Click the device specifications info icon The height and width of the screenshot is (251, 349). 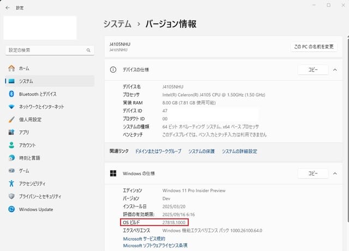(x=113, y=70)
